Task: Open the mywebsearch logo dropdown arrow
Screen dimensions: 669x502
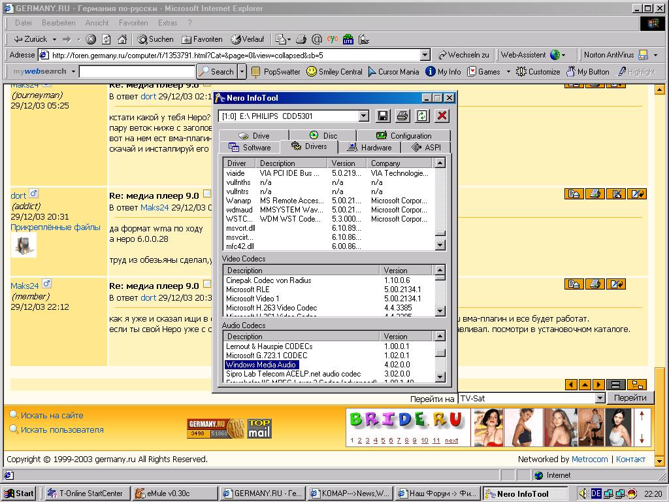Action: (73, 72)
